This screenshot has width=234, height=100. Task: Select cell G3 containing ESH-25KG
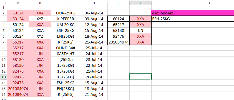(x=193, y=19)
